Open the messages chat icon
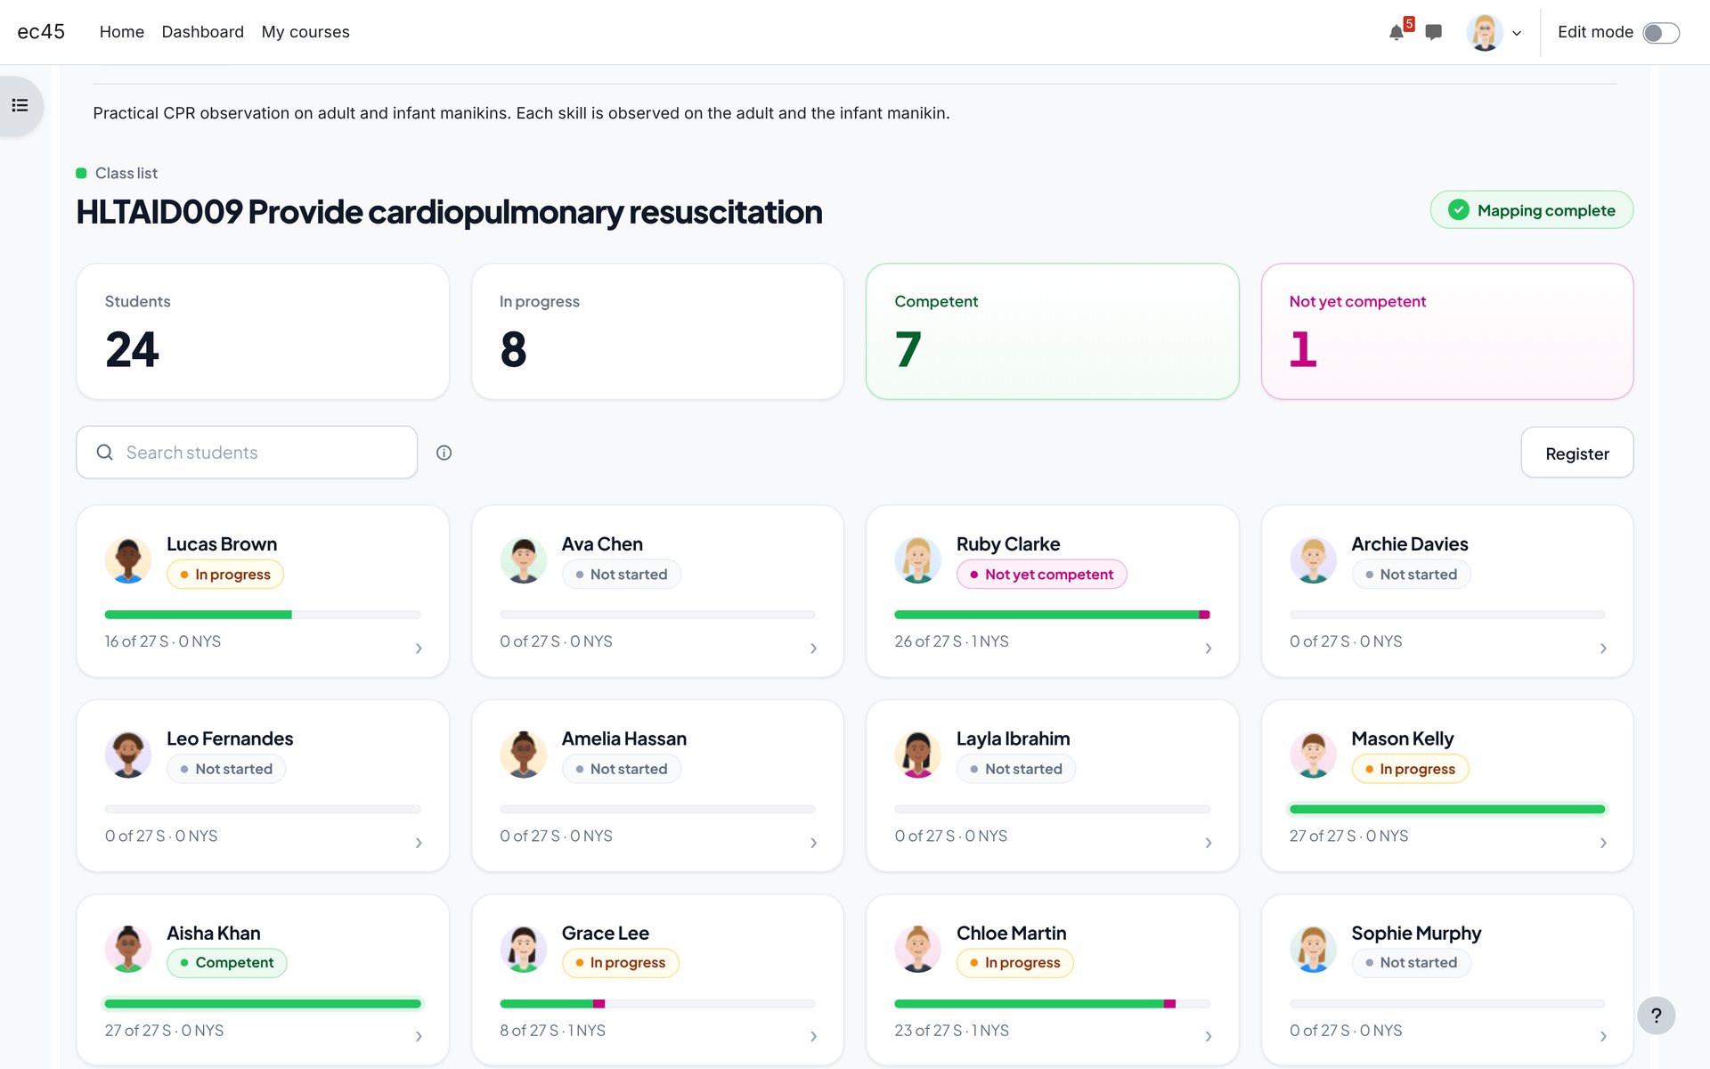Screen dimensions: 1710x1069 point(1433,33)
